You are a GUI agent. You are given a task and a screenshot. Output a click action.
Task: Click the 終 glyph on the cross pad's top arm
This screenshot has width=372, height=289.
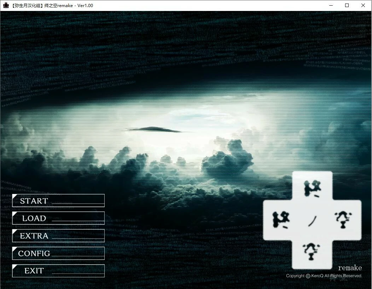click(312, 189)
